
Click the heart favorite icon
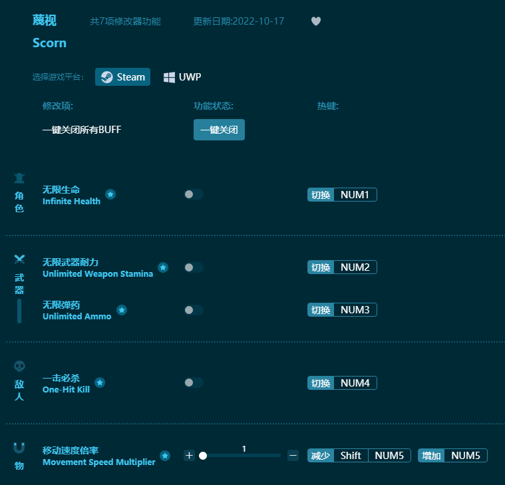316,21
